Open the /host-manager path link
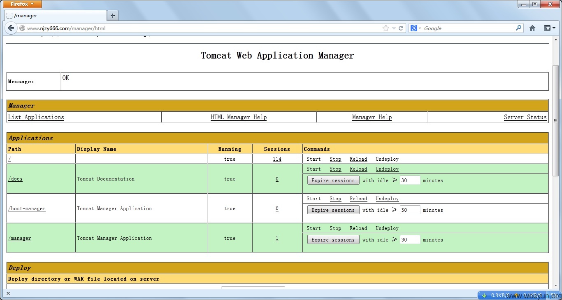Viewport: 562px width, 300px height. (x=27, y=209)
